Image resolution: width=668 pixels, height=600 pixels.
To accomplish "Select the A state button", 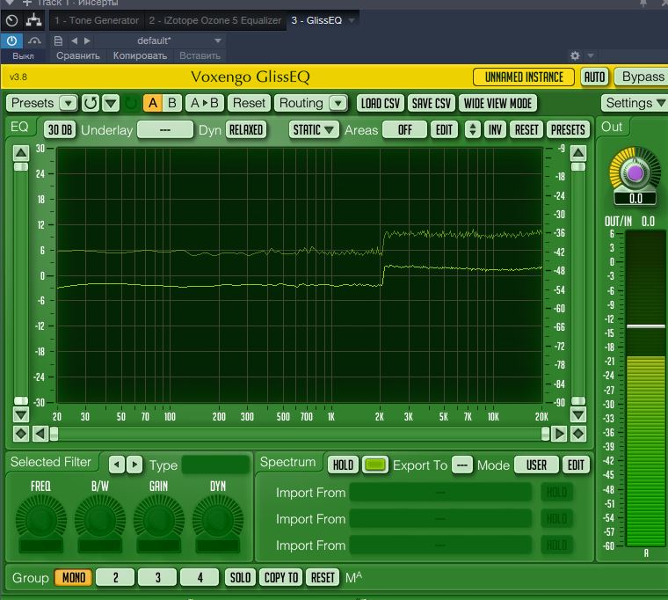I will pos(153,103).
